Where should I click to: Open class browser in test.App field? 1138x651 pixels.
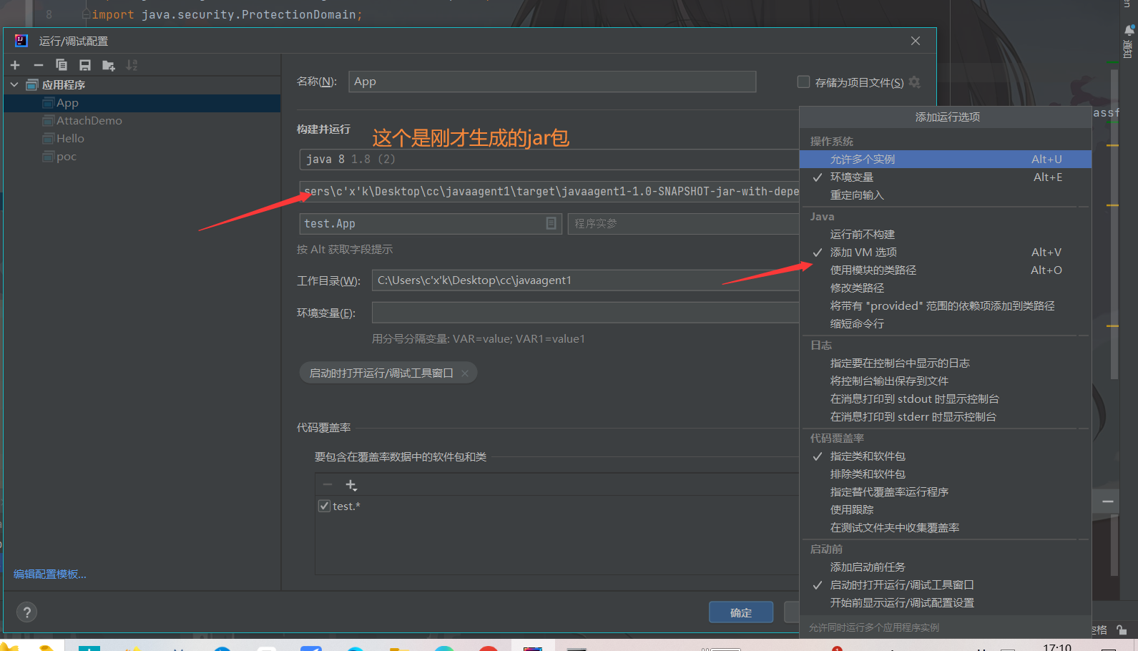551,223
